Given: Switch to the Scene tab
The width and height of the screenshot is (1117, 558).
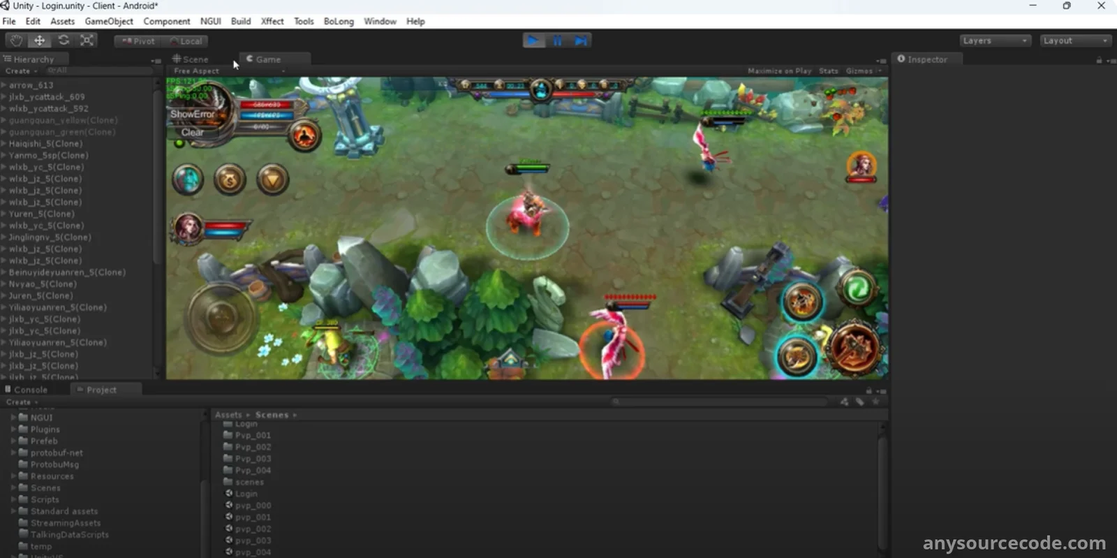Looking at the screenshot, I should point(191,59).
